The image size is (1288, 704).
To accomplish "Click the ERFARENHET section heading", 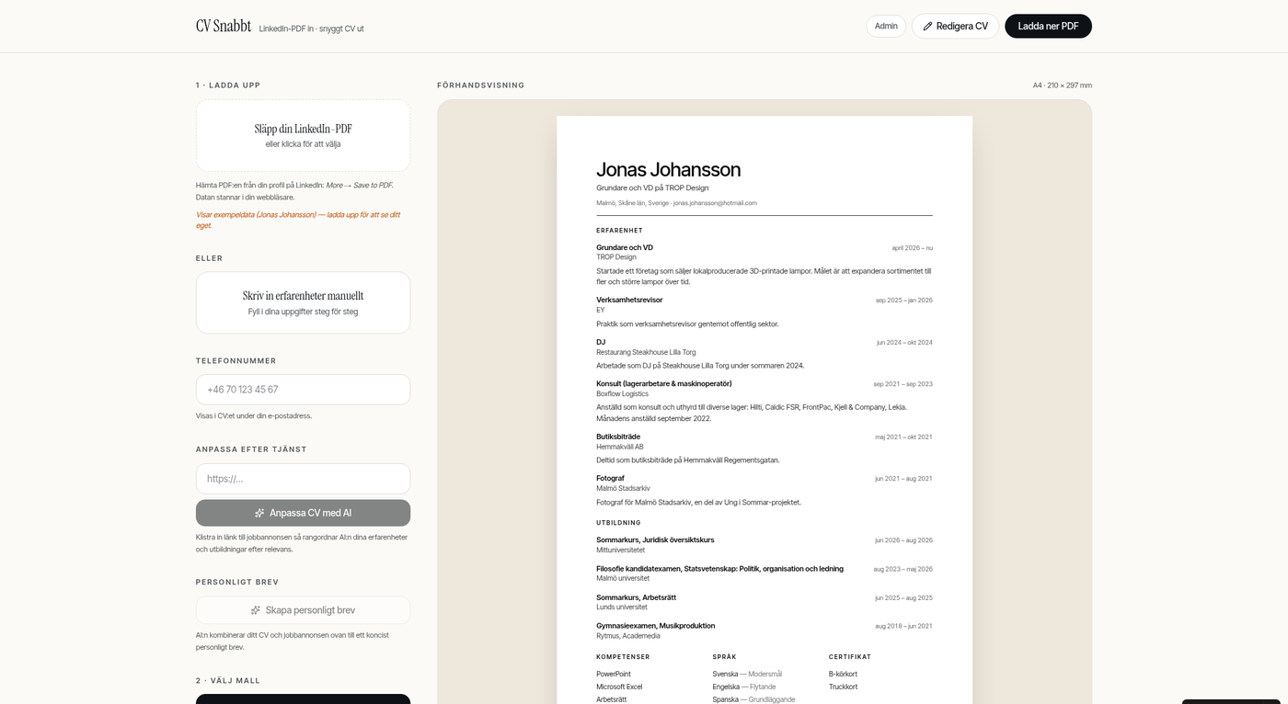I will click(619, 231).
